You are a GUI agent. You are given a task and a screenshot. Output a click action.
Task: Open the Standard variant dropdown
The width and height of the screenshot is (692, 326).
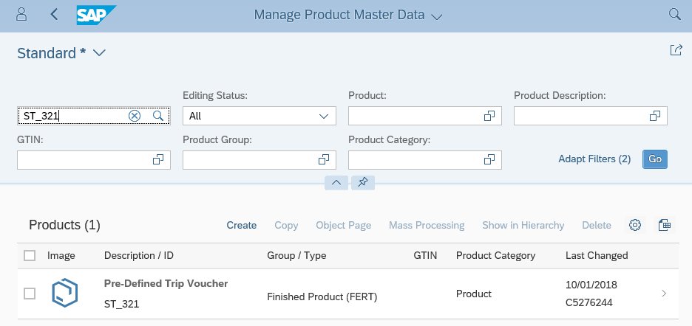(99, 53)
